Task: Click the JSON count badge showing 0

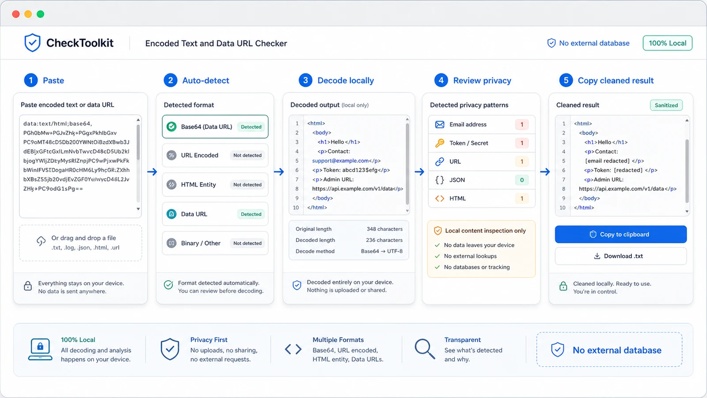Action: point(522,180)
